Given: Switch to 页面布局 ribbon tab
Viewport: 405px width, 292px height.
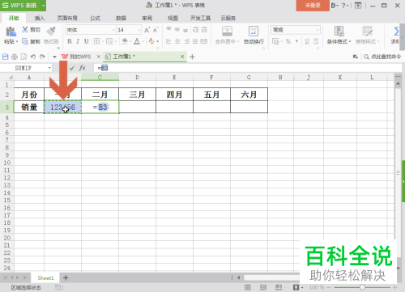Looking at the screenshot, I should [67, 18].
